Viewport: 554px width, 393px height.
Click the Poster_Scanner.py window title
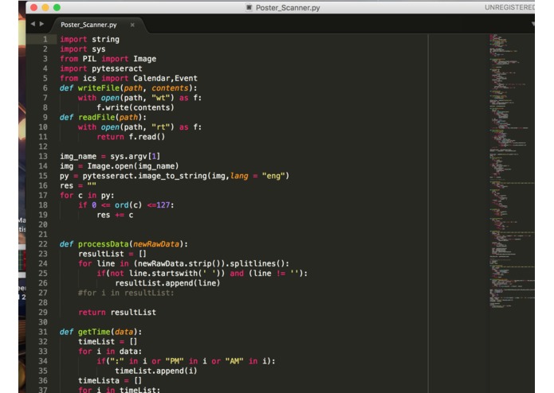tap(288, 7)
